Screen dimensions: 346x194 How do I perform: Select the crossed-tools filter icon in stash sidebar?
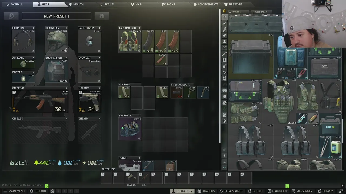(x=224, y=48)
